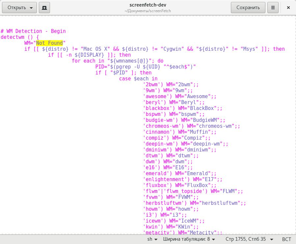The height and width of the screenshot is (244, 296).
Task: Click the 'deepin-wm' case line
Action: [x=186, y=144]
